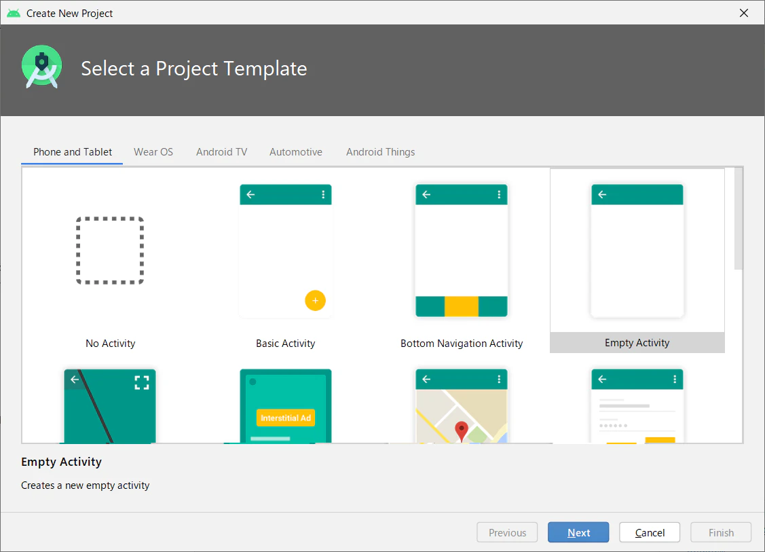Click the fullscreen corners icon in thumbnail

(142, 383)
